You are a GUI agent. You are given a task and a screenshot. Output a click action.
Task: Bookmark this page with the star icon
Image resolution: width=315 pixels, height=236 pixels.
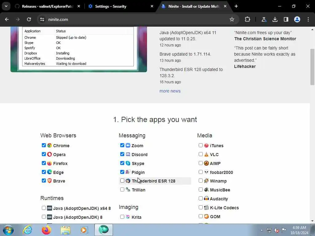[232, 19]
